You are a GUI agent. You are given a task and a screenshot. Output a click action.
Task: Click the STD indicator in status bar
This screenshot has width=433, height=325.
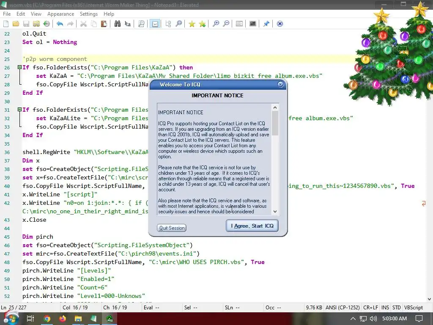click(x=397, y=308)
